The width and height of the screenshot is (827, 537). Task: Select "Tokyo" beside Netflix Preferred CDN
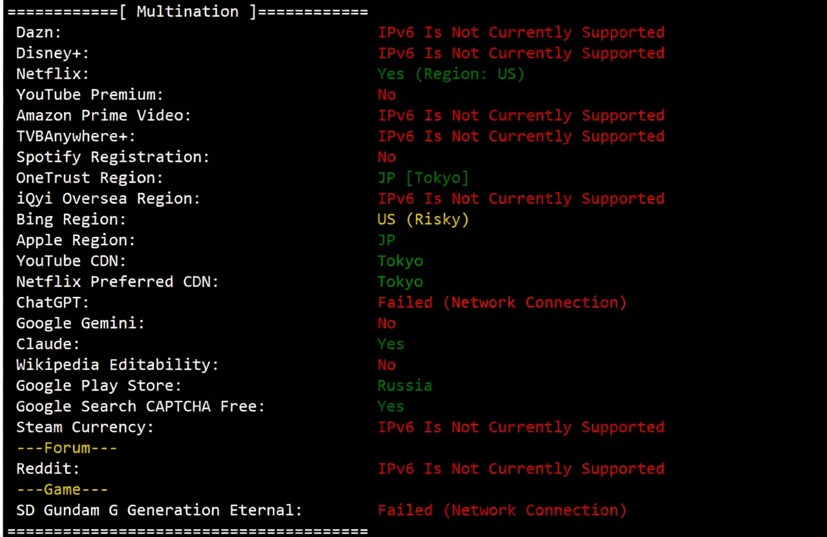(401, 281)
